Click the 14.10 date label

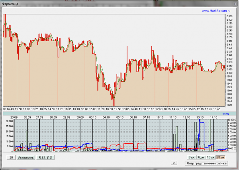[x=214, y=117]
